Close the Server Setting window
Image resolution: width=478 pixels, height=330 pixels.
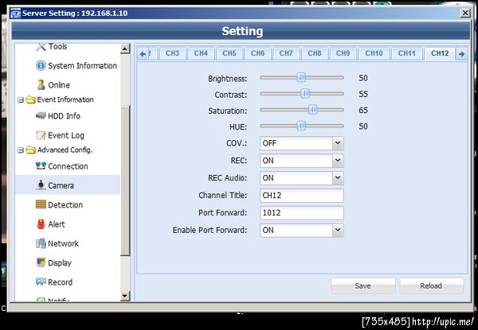(465, 13)
